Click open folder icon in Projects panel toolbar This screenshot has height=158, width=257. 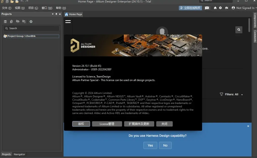point(18,21)
